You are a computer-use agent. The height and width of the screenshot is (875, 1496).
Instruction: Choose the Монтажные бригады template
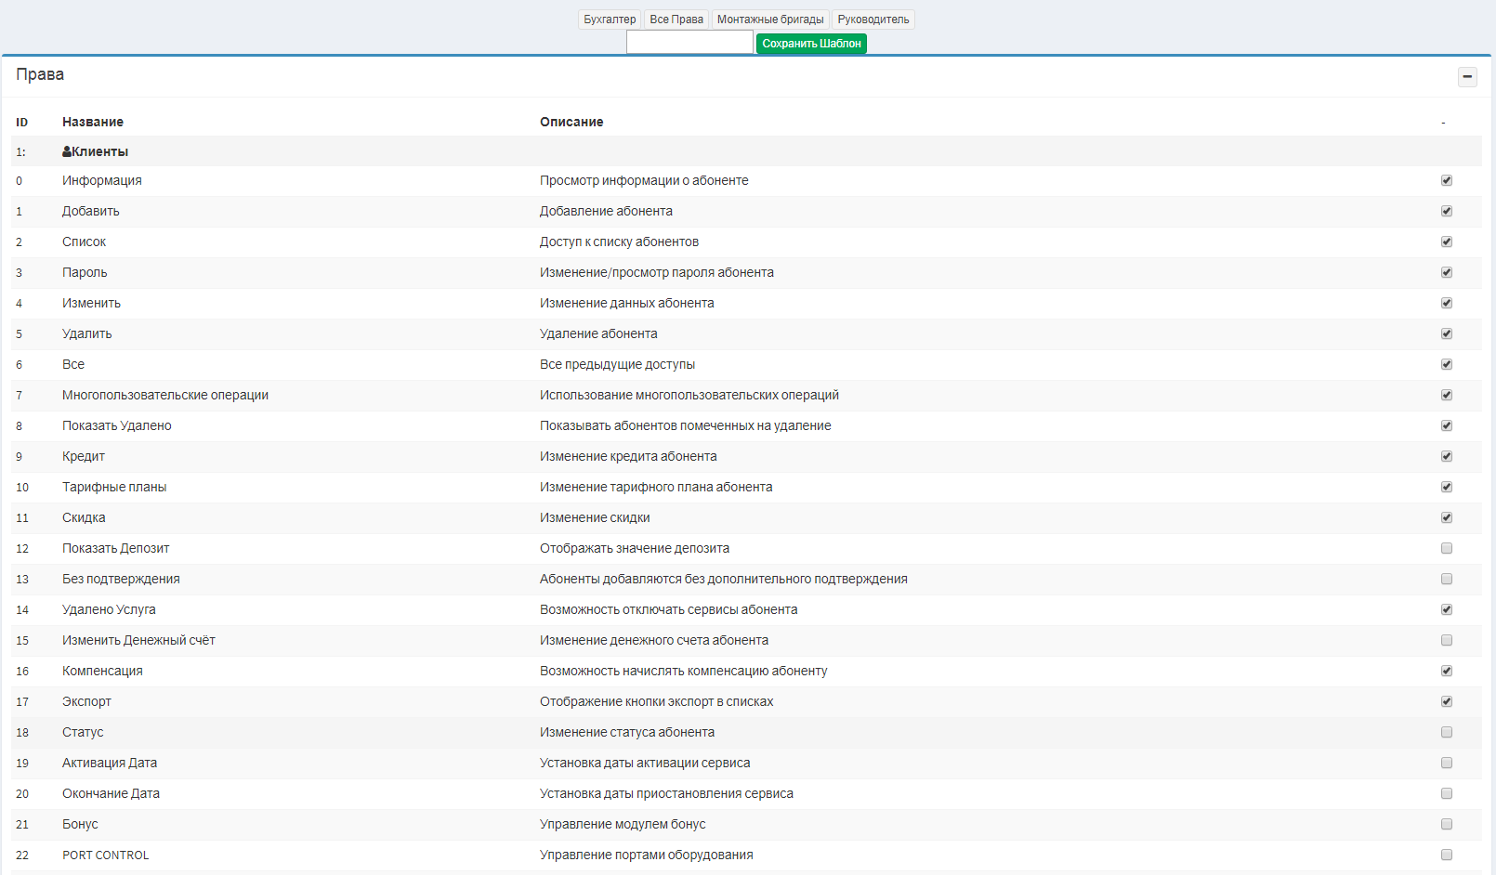770,20
